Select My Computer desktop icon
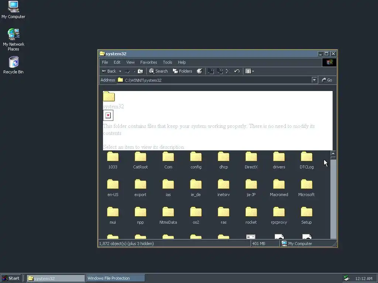 click(13, 10)
